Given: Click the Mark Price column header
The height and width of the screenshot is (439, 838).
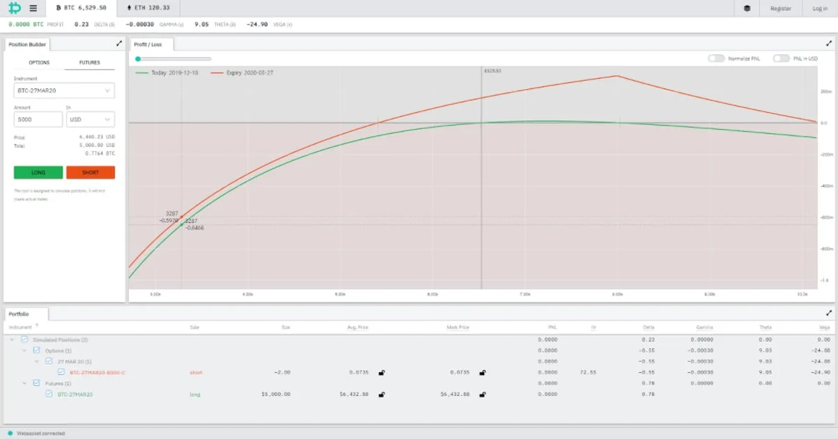Looking at the screenshot, I should pos(458,326).
